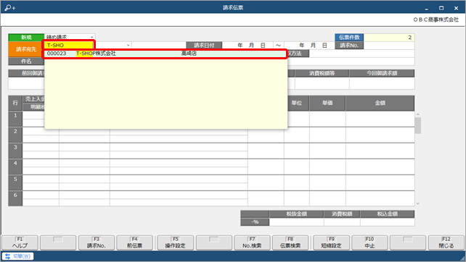Click the 請求No. input field

(389, 46)
